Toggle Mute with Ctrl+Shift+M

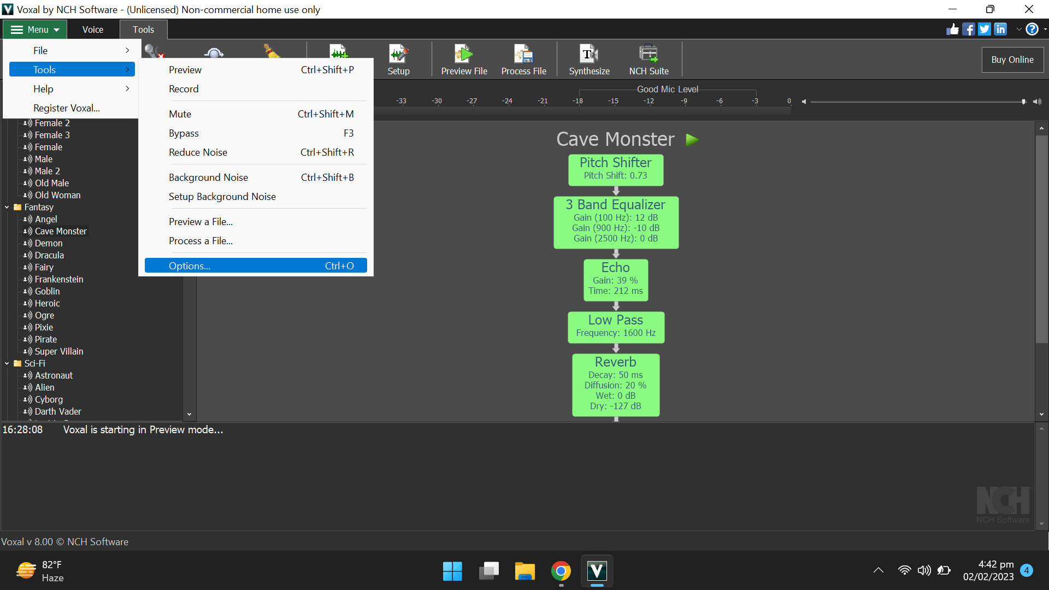261,114
